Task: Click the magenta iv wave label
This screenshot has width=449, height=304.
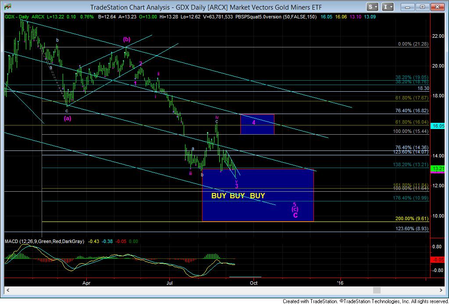Action: click(x=217, y=117)
